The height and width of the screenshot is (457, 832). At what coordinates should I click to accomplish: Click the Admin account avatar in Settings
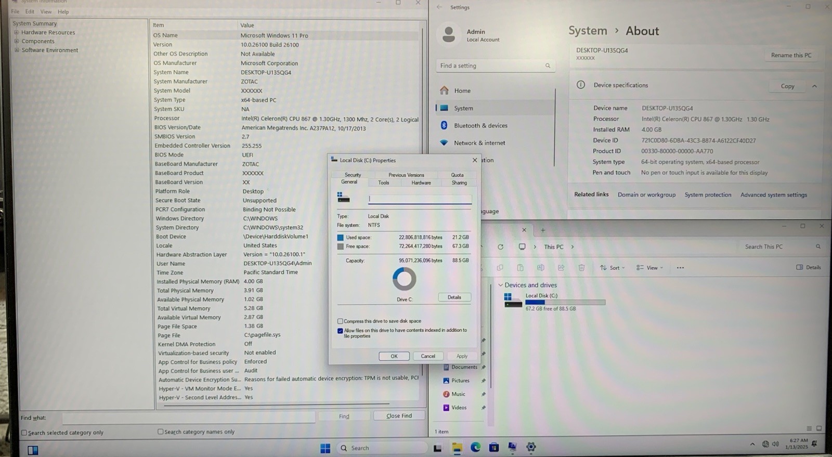click(448, 34)
